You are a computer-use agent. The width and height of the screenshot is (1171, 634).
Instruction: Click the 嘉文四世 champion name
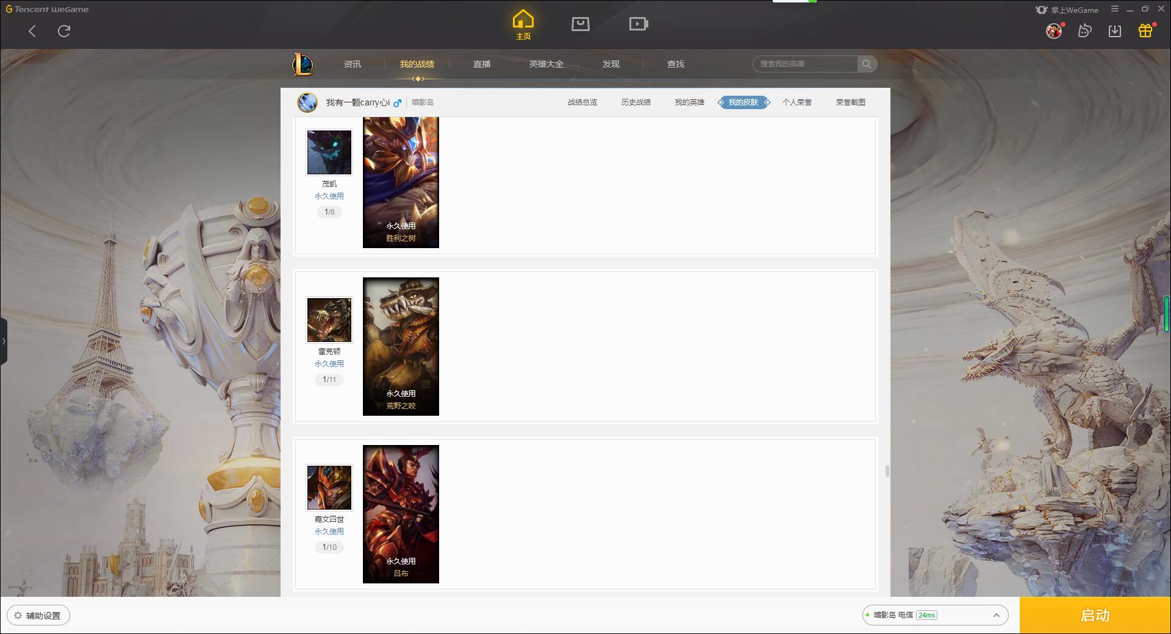(x=329, y=519)
